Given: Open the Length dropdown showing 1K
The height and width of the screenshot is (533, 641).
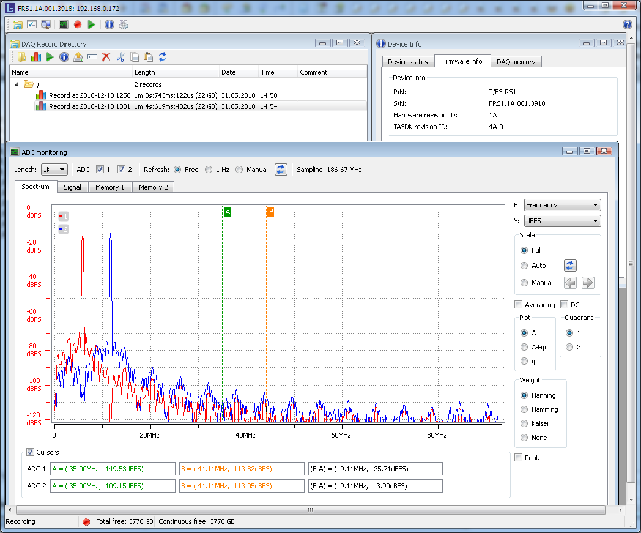Looking at the screenshot, I should coord(54,170).
